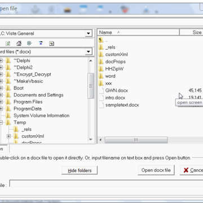
Task: Click the Open docx file button
Action: (156, 170)
